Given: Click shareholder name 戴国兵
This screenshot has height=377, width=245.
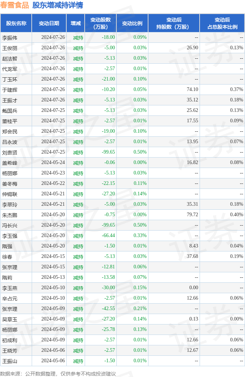Looking at the screenshot, I should click(x=10, y=111).
